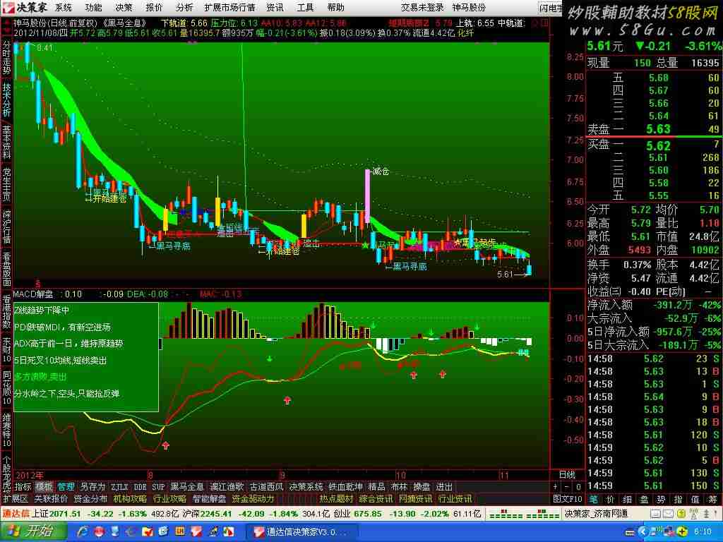The image size is (723, 542).
Task: Switch to 深沪行情 side tab
Action: (x=6, y=227)
